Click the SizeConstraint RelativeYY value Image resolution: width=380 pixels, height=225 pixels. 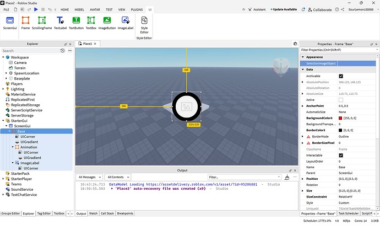click(x=346, y=197)
